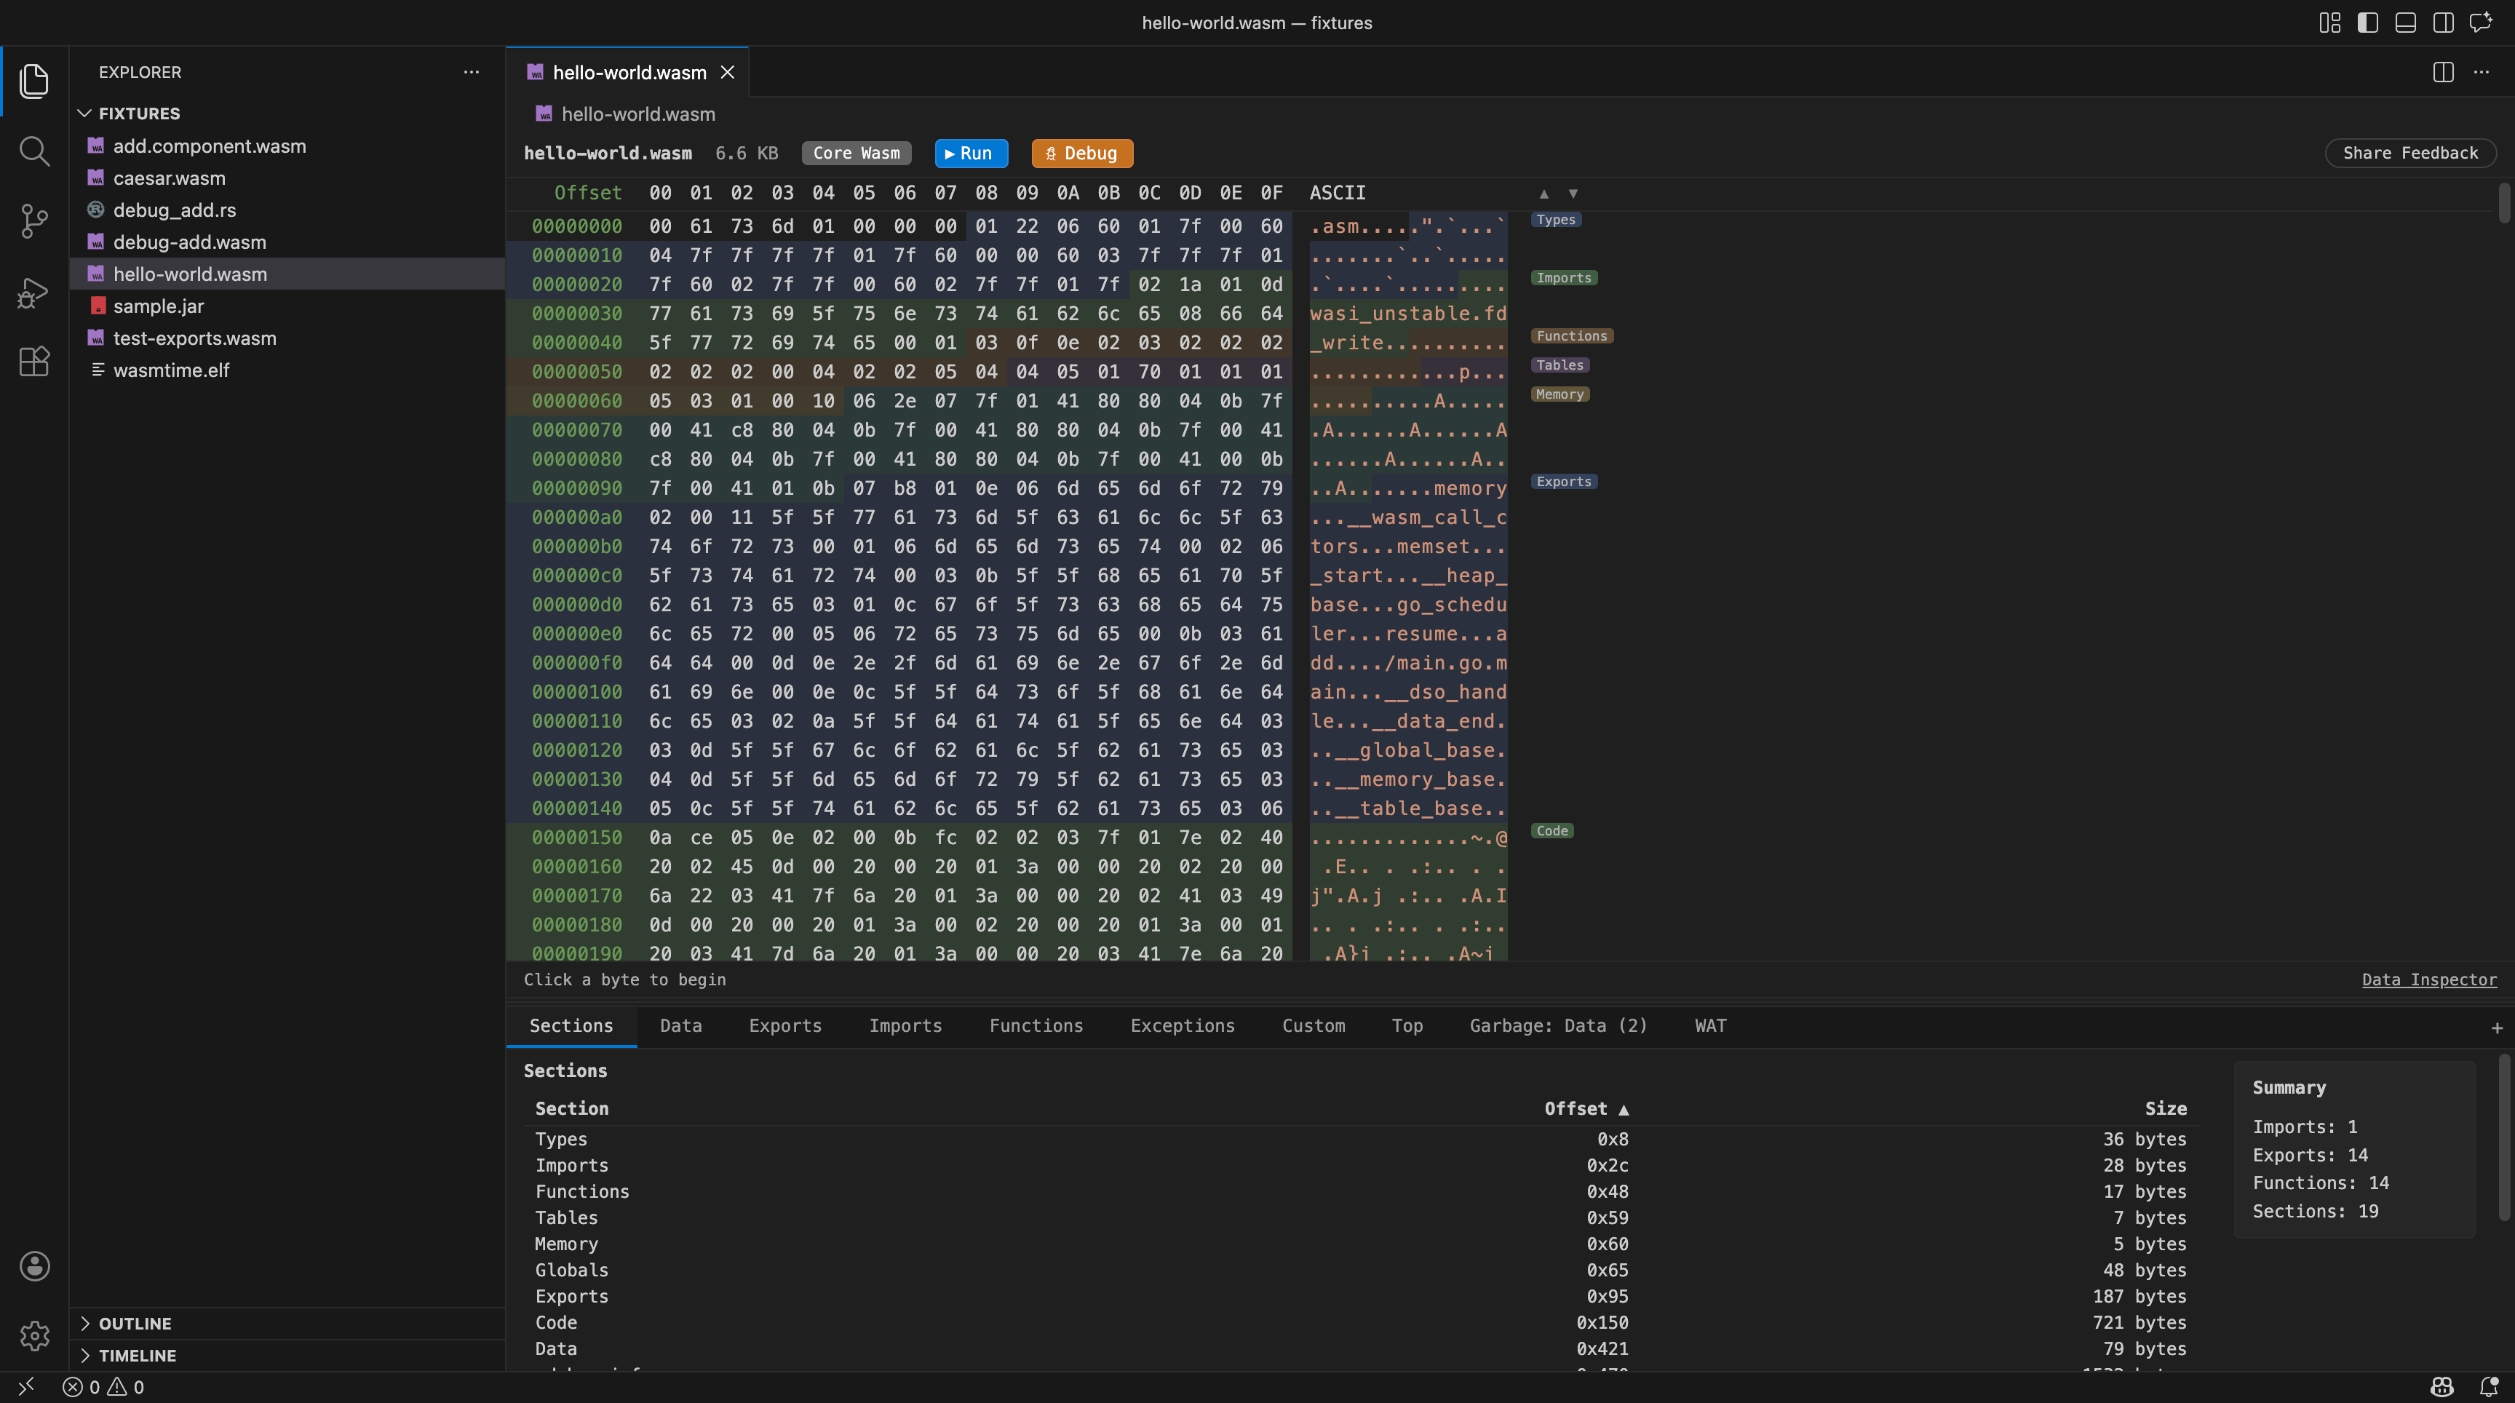
Task: Sort sections by the Offset column
Action: 1586,1108
